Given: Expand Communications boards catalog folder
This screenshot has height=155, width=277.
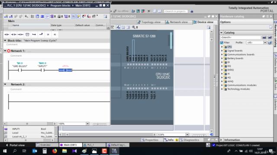Looking at the screenshot, I should point(222,55).
